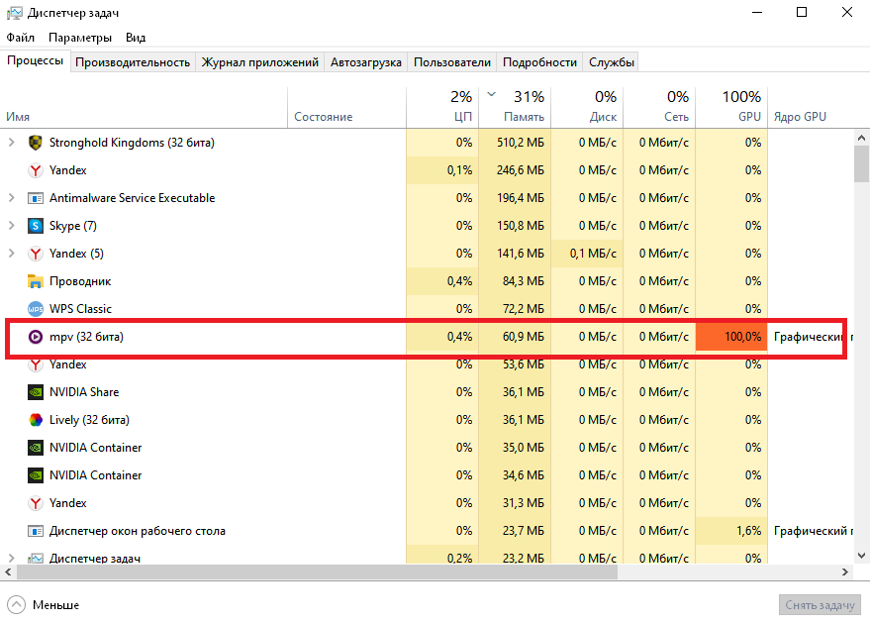
Task: Open the Параметры menu
Action: click(x=80, y=38)
